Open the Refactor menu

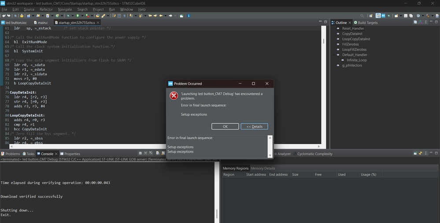tap(46, 9)
